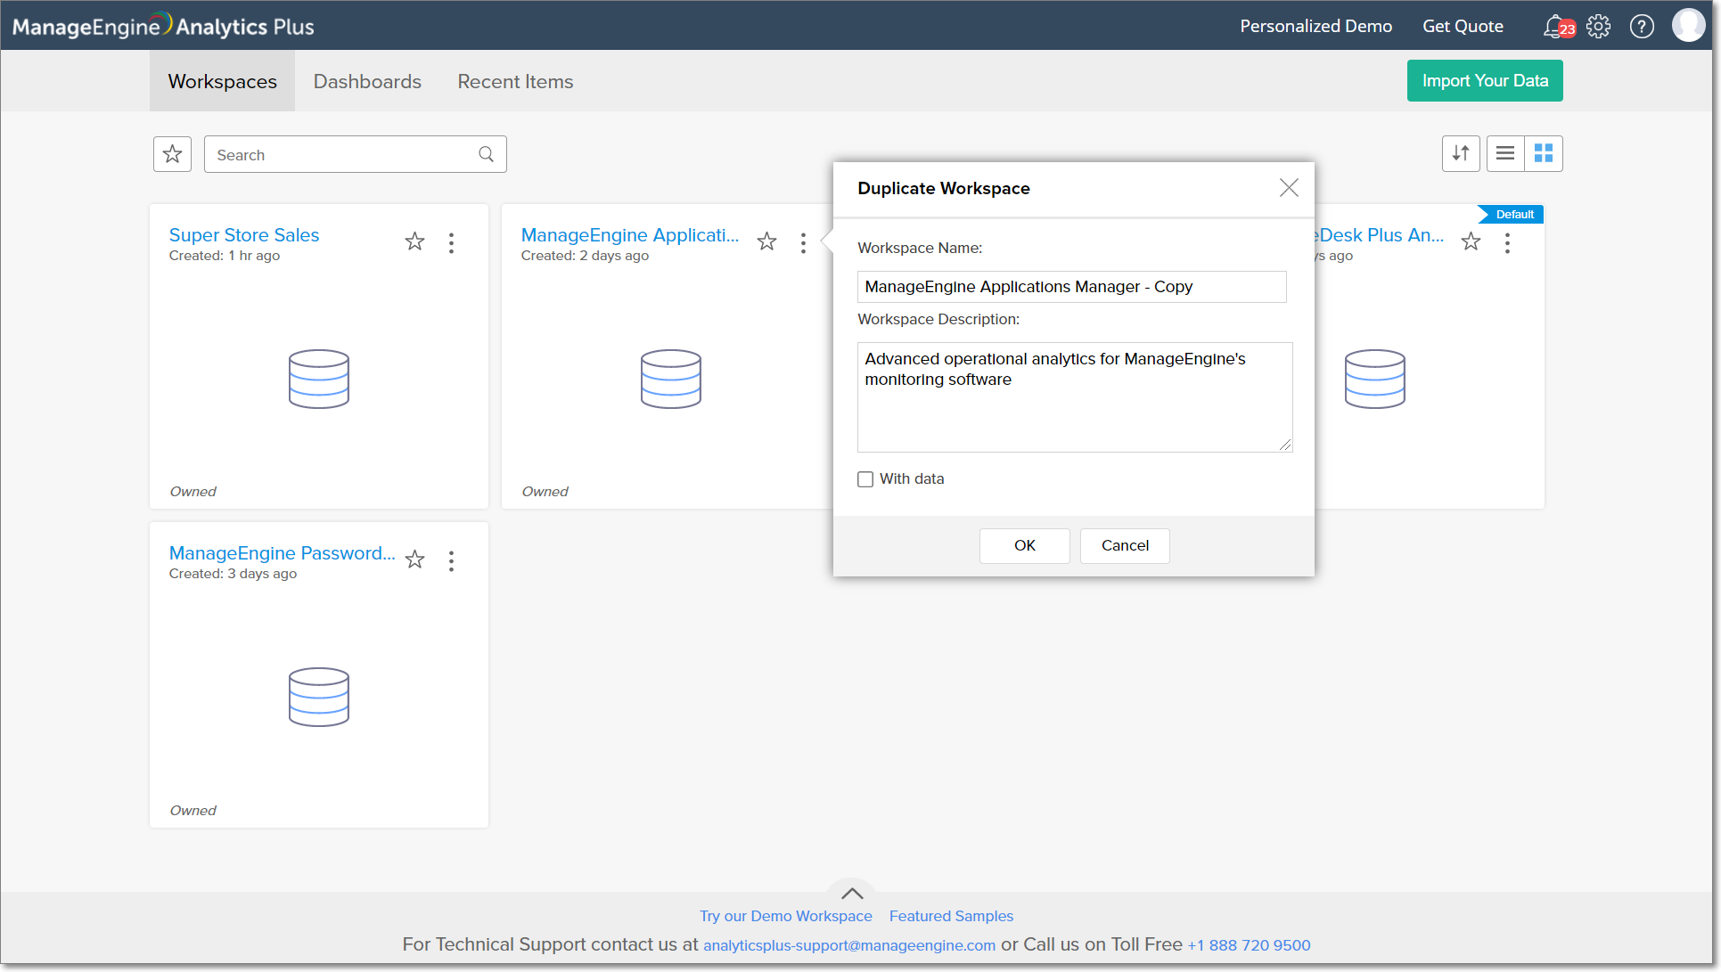Click the Workspace Name input field

coord(1071,287)
